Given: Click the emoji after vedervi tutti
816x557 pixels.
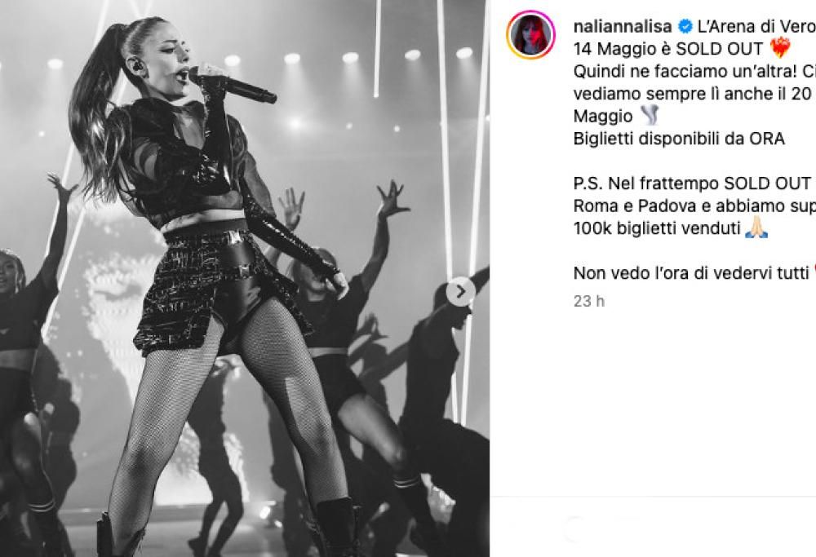Looking at the screenshot, I should pos(814,269).
